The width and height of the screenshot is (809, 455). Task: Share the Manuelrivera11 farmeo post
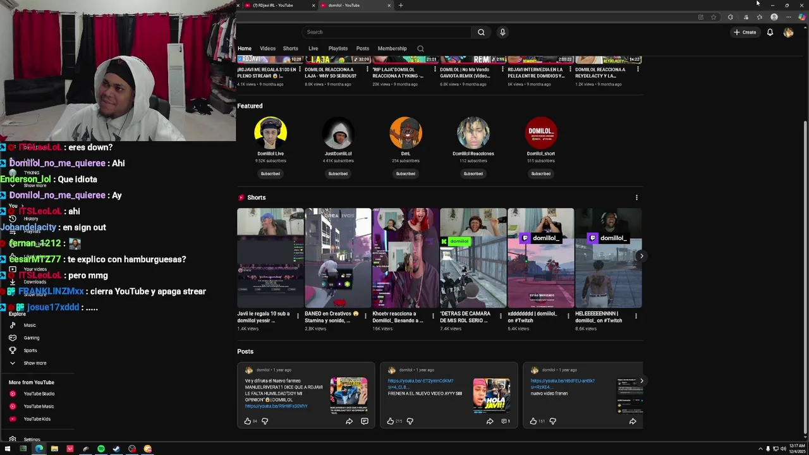(x=349, y=421)
